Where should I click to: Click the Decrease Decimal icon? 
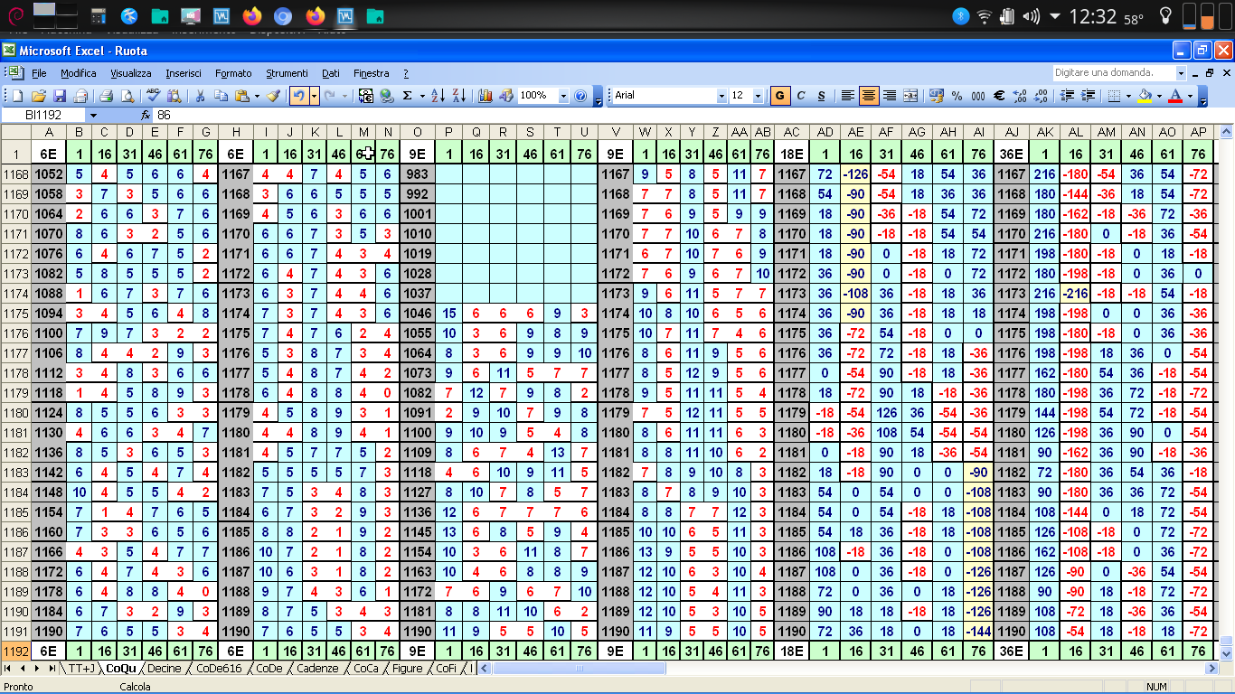pos(1042,95)
